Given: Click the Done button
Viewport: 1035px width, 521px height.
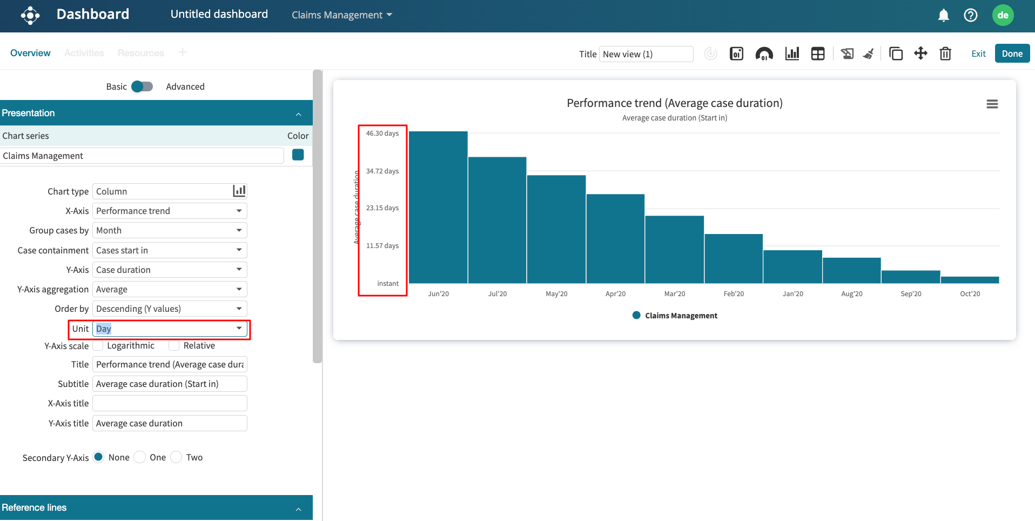Looking at the screenshot, I should pyautogui.click(x=1012, y=54).
